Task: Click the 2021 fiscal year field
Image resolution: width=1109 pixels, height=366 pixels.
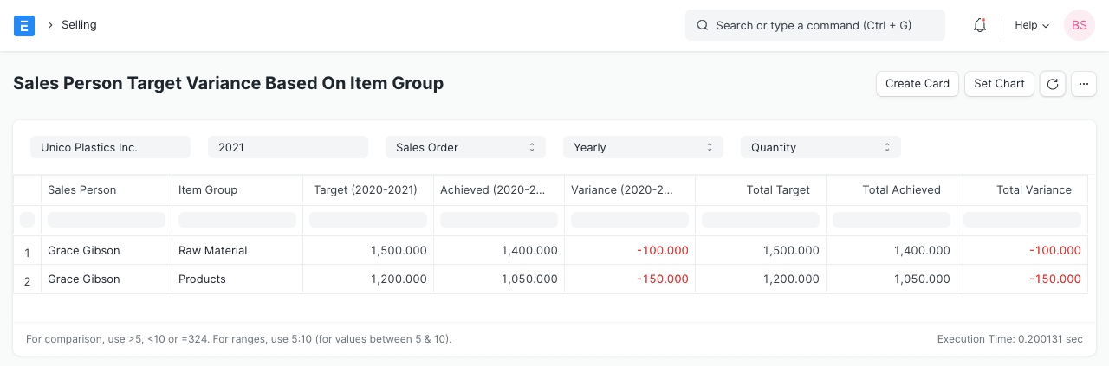Action: [288, 148]
